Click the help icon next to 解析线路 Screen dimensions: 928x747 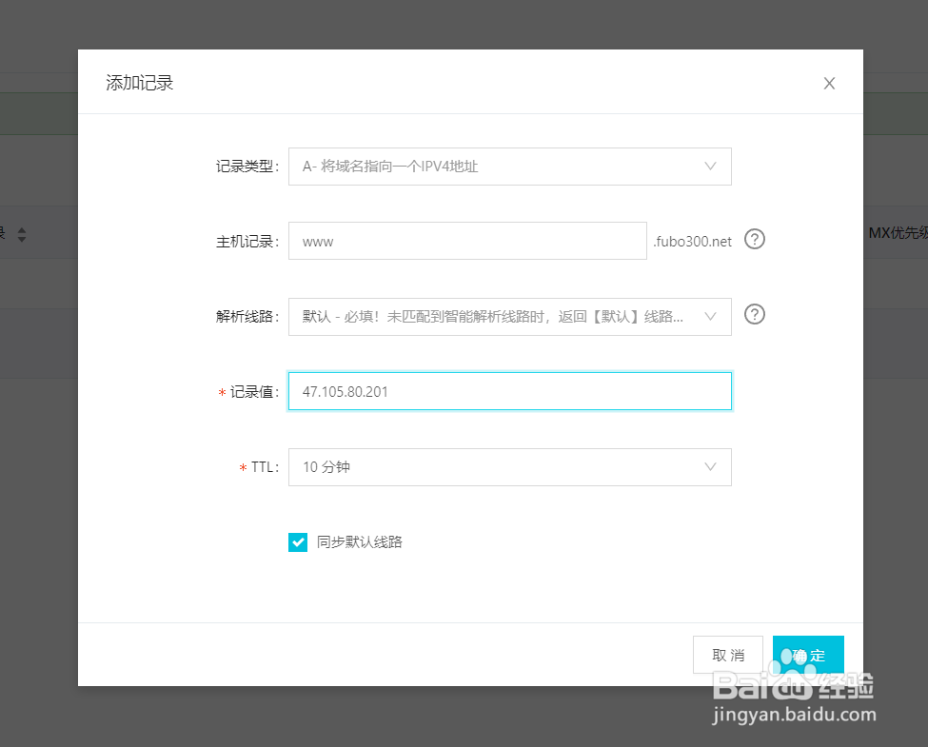755,314
